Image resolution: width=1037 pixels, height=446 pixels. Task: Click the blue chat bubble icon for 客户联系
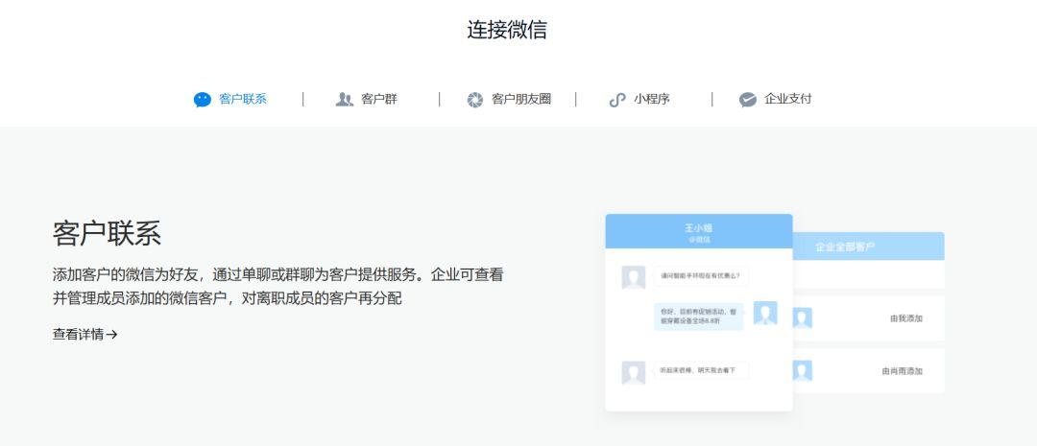pyautogui.click(x=203, y=100)
